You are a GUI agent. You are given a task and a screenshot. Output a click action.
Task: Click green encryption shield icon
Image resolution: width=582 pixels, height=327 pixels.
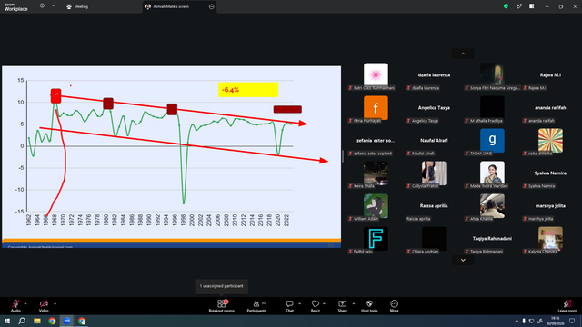point(506,6)
